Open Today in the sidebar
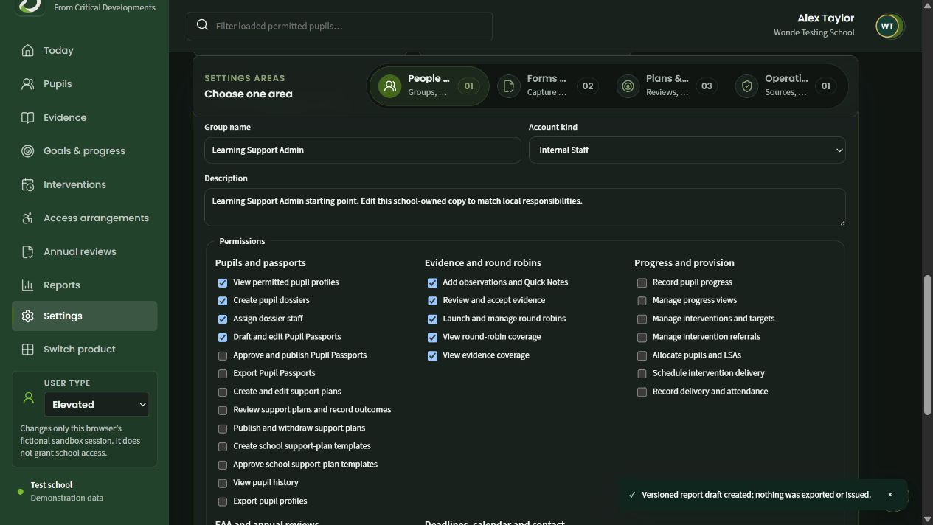Image resolution: width=933 pixels, height=525 pixels. [x=84, y=50]
